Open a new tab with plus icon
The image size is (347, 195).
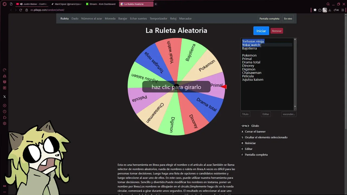(x=156, y=4)
